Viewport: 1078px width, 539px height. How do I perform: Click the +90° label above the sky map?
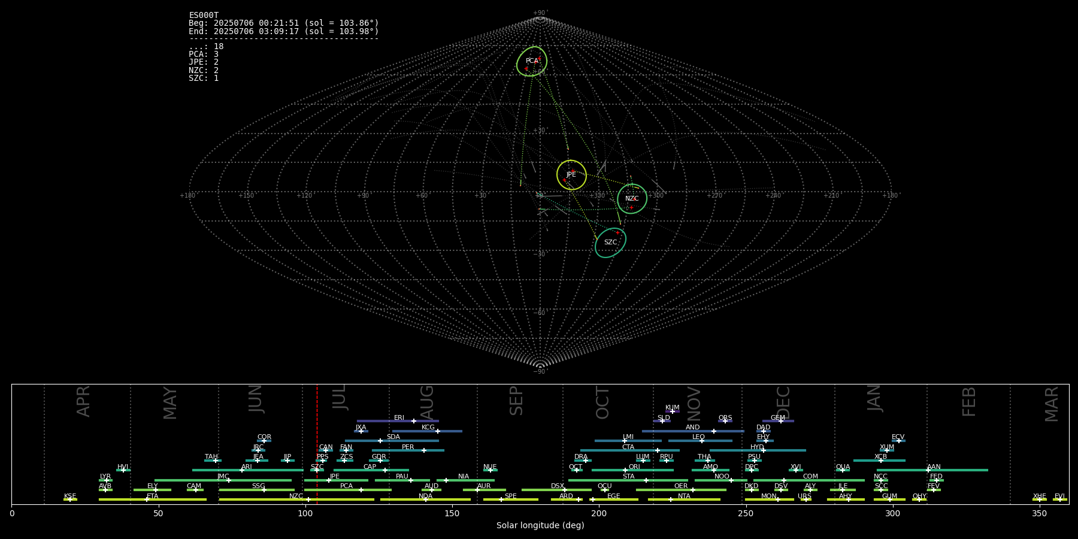[540, 13]
